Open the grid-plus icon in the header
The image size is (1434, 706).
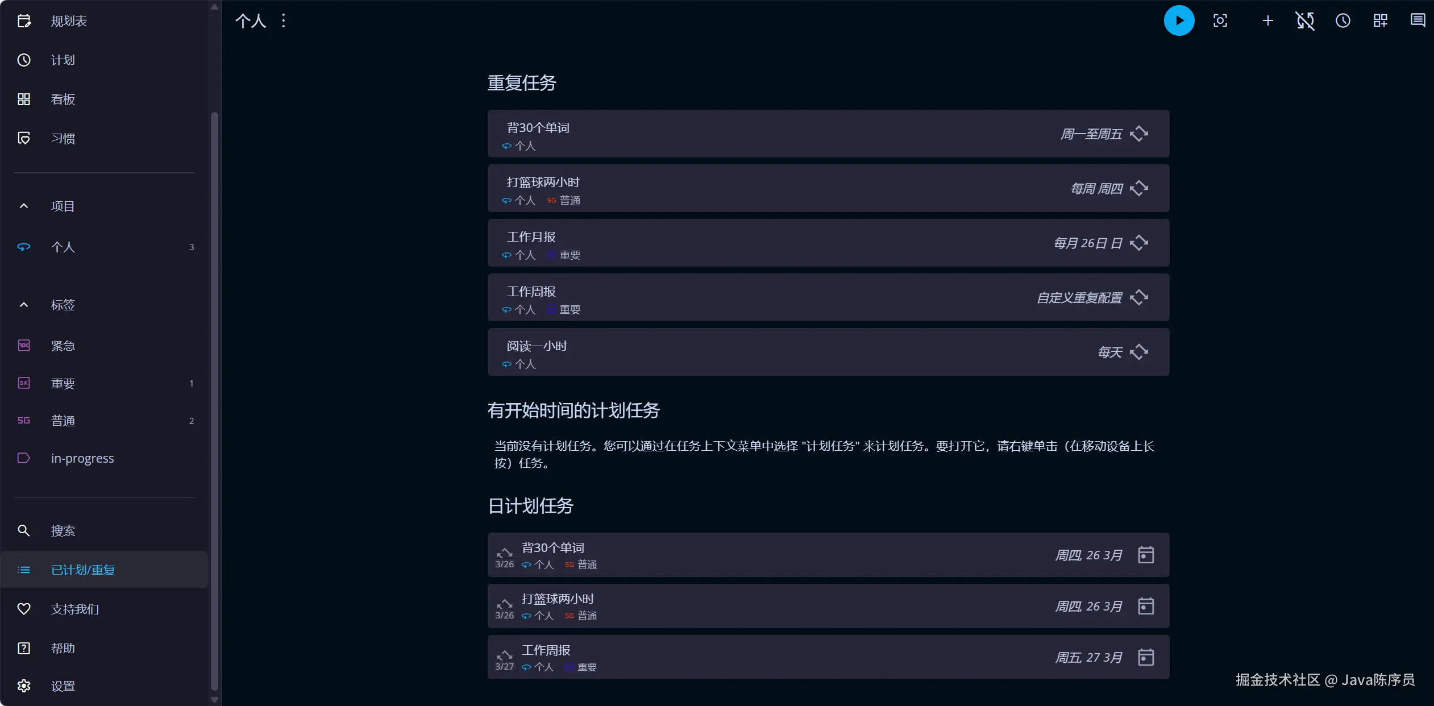1380,21
